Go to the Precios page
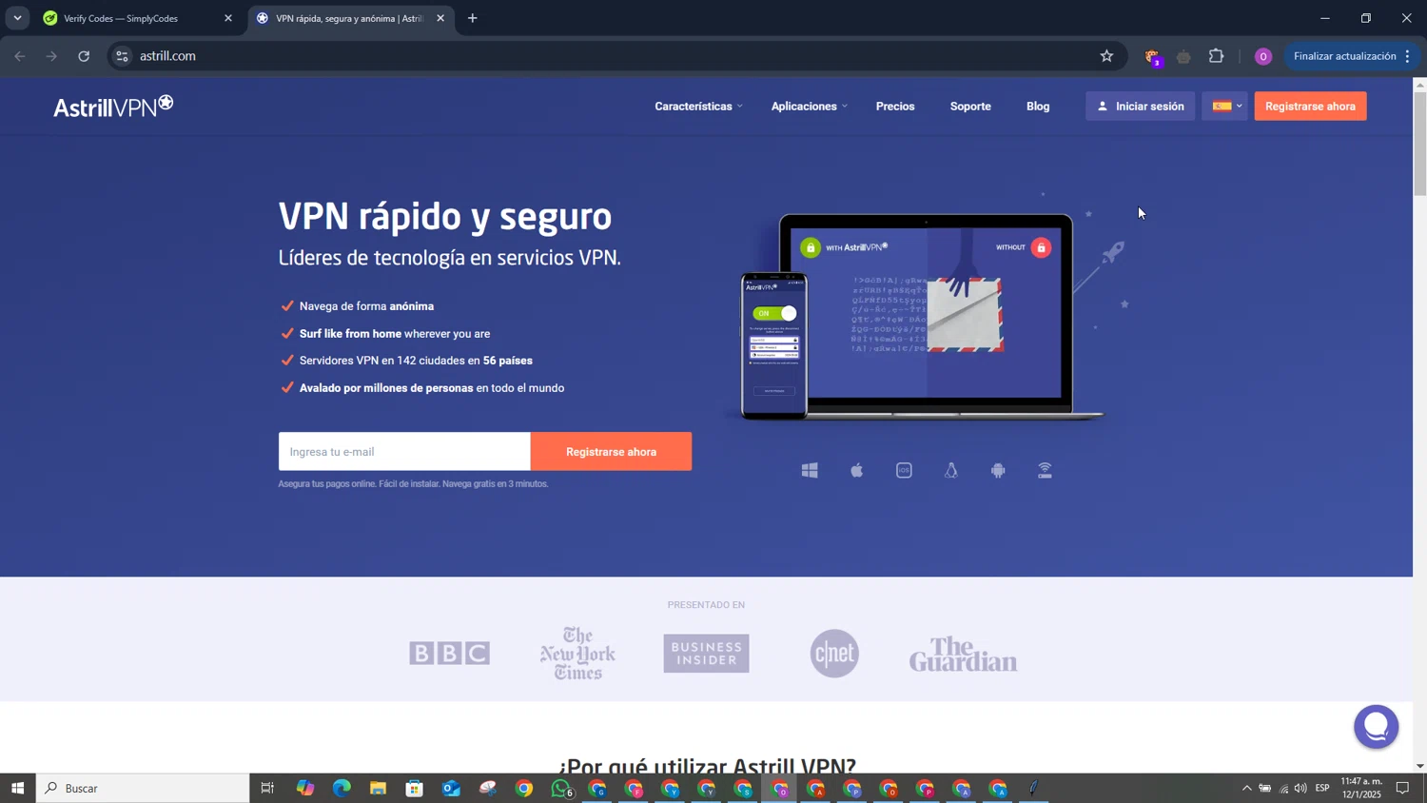This screenshot has height=803, width=1427. pos(895,107)
